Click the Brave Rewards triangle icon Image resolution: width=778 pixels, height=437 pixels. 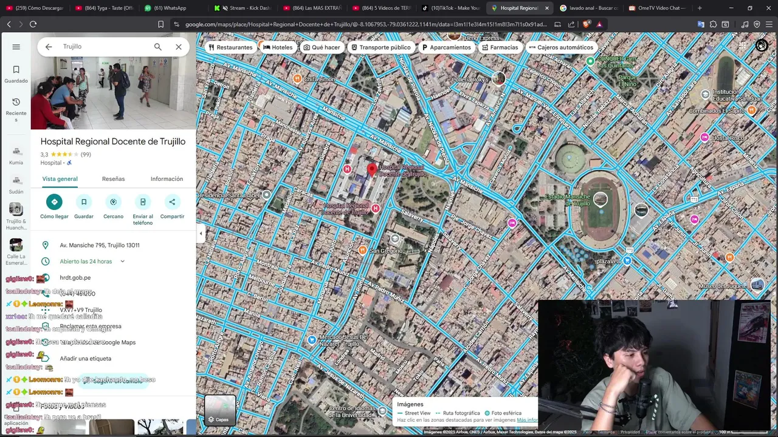click(599, 24)
